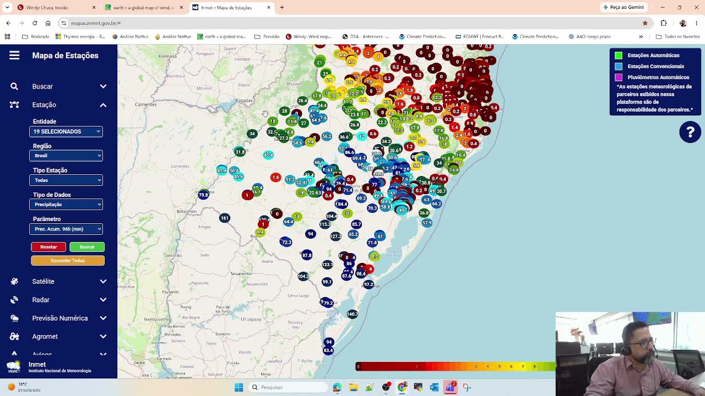Open the help question mark button
705x396 pixels.
click(690, 132)
